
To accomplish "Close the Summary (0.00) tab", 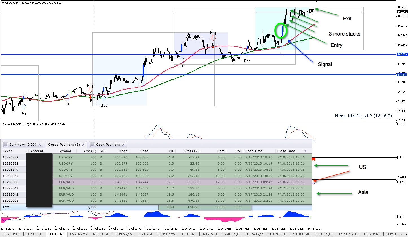I will tap(40, 145).
